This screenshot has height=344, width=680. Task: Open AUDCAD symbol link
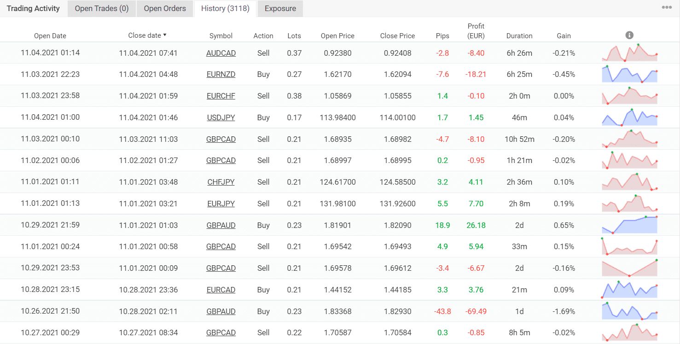pyautogui.click(x=221, y=53)
